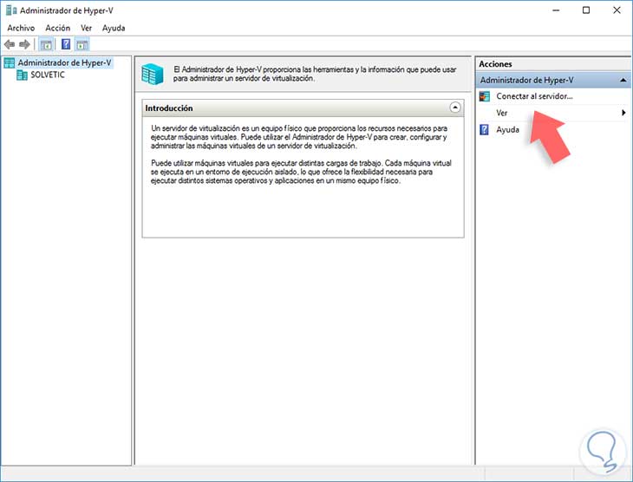Viewport: 633px width, 482px height.
Task: Collapse the Introducción section
Action: pos(455,107)
